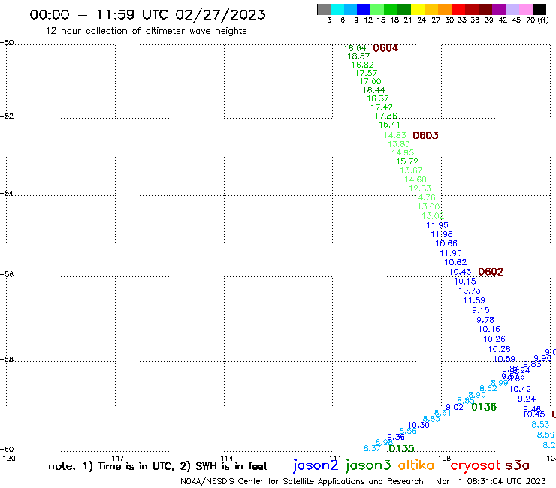Click the pink swatch near the 70 label
The height and width of the screenshot is (488, 556).
(x=525, y=9)
